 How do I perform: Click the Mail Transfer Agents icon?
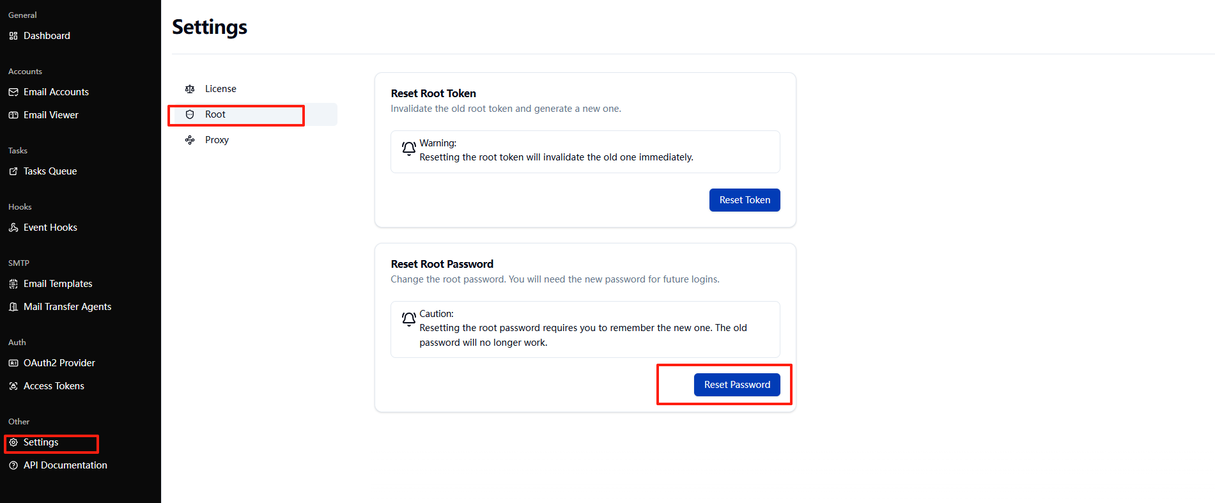coord(13,307)
